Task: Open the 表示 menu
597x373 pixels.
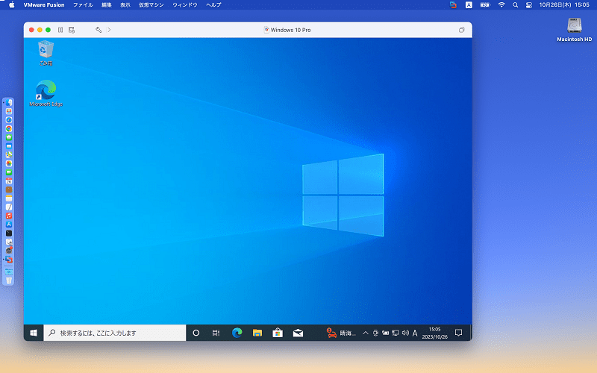Action: [125, 5]
